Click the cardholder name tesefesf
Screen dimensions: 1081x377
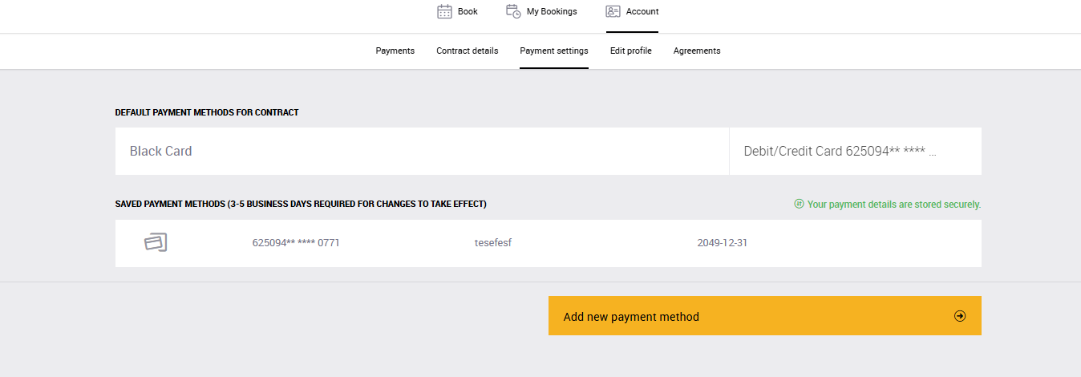492,242
